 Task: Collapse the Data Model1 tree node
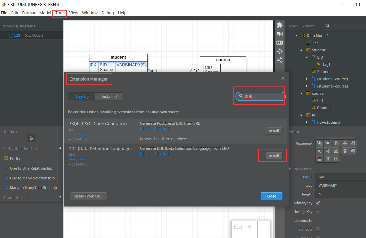[x=296, y=36]
